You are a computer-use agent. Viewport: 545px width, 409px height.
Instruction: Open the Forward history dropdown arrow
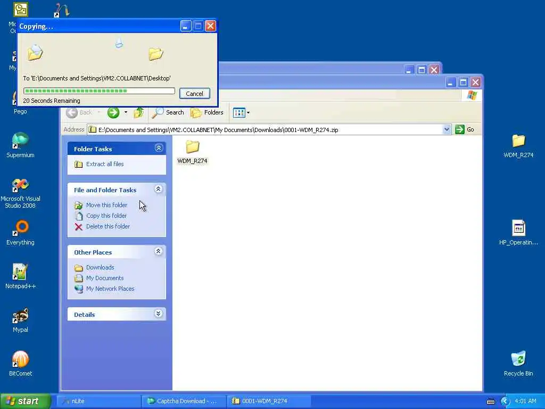pos(126,112)
